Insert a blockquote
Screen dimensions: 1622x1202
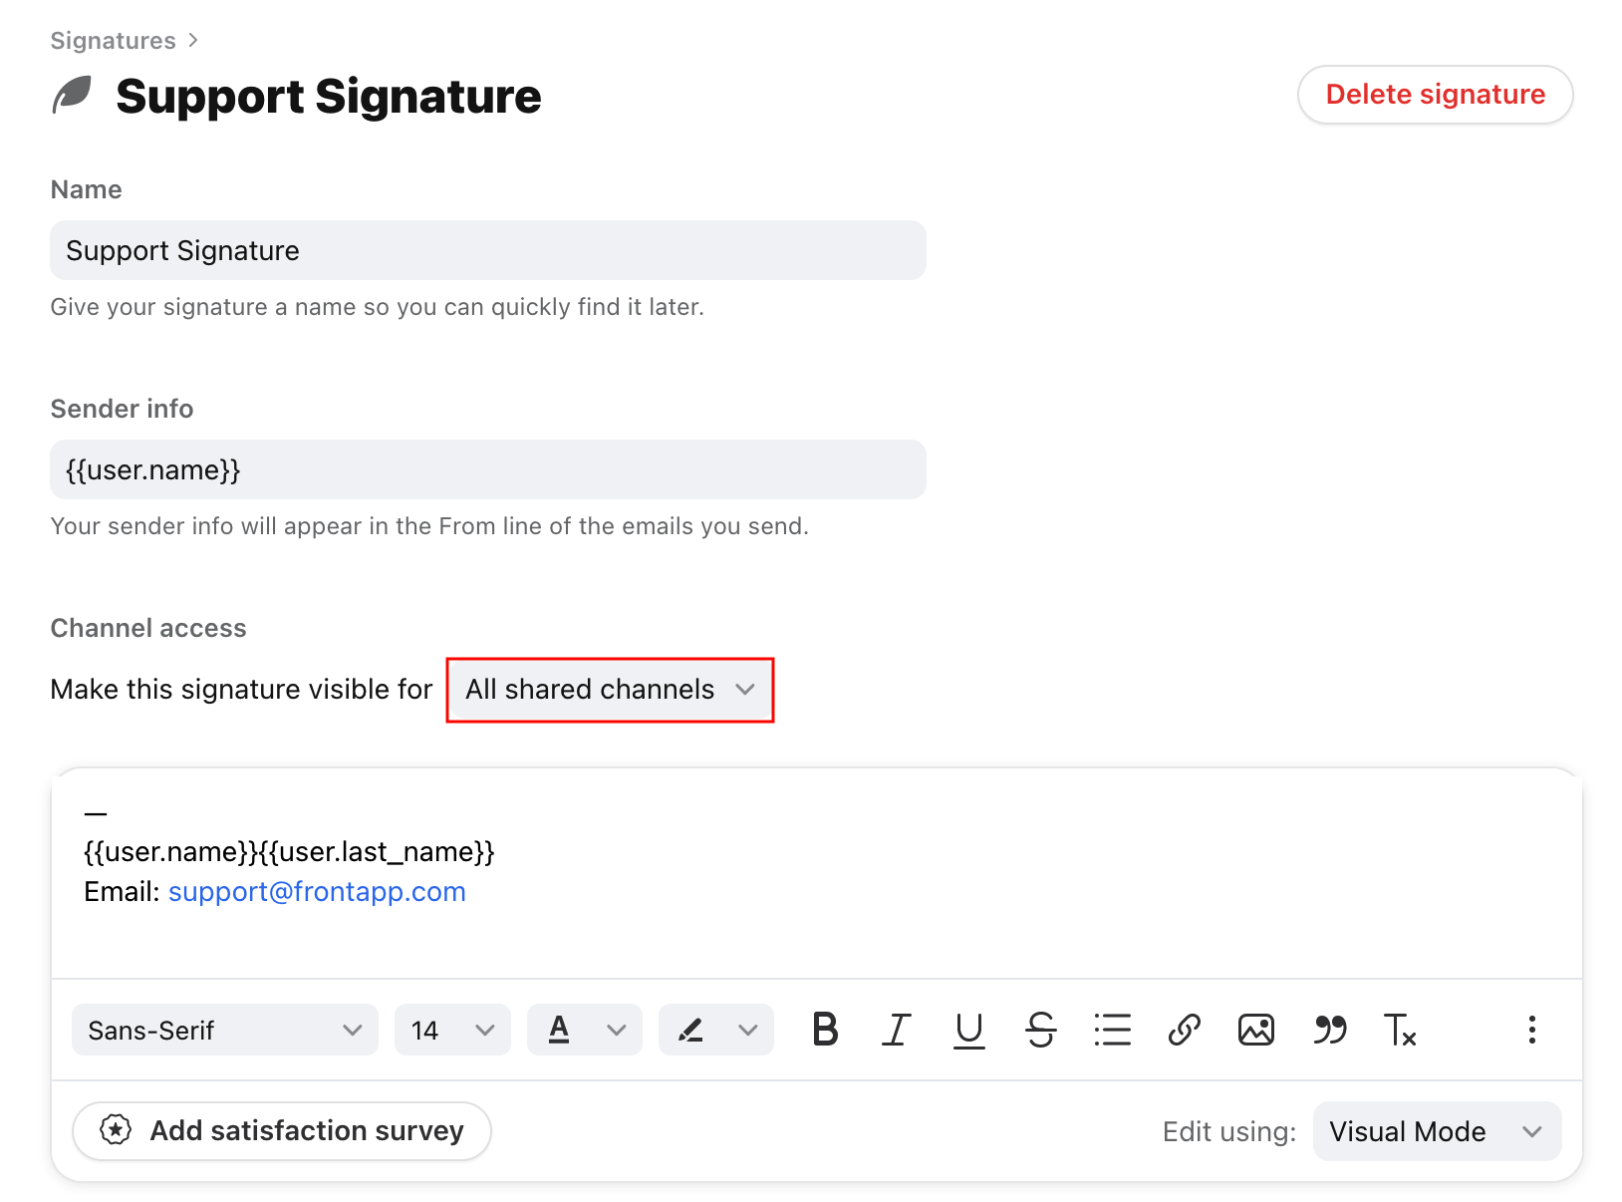[1329, 1031]
